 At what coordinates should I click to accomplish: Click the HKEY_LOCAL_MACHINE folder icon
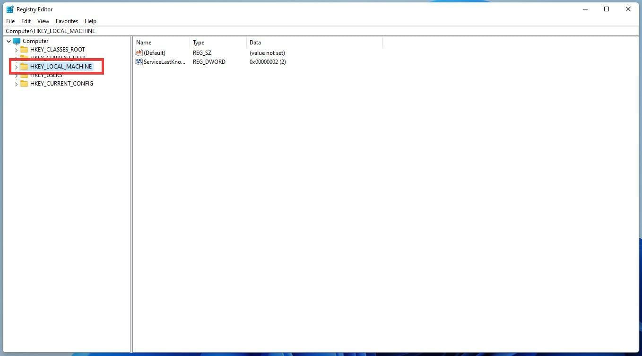coord(24,67)
